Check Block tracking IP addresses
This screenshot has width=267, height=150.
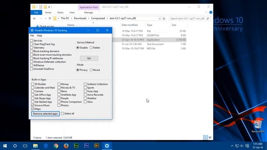coord(31,58)
